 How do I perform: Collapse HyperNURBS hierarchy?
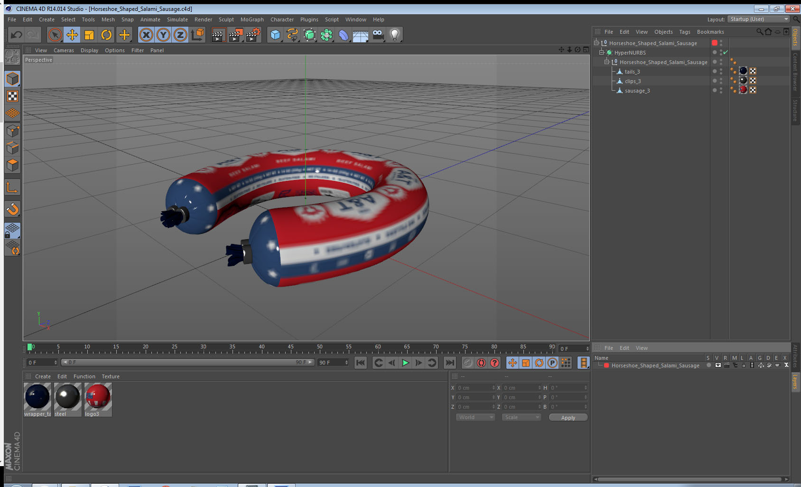point(601,52)
